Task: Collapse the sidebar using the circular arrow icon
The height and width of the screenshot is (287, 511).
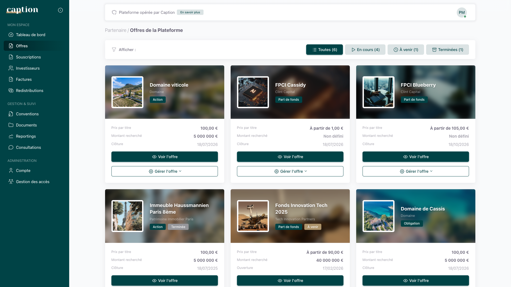Action: [60, 10]
